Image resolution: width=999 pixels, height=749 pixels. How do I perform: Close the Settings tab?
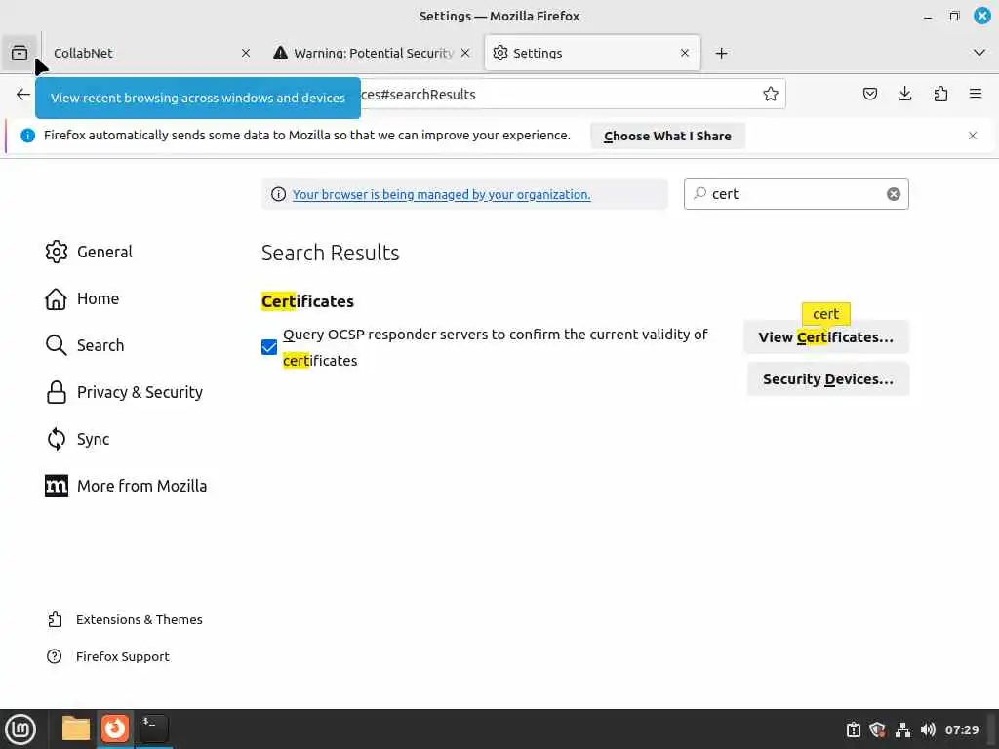685,53
